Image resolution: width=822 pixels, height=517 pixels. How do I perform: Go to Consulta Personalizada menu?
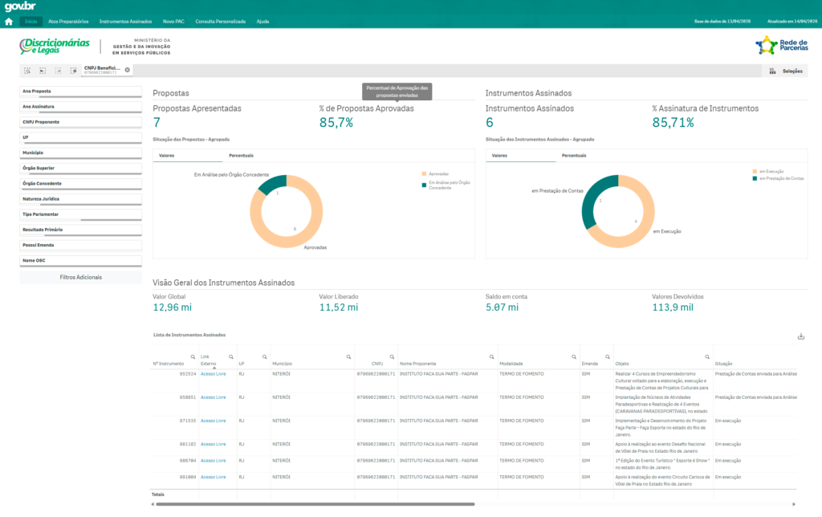click(220, 22)
